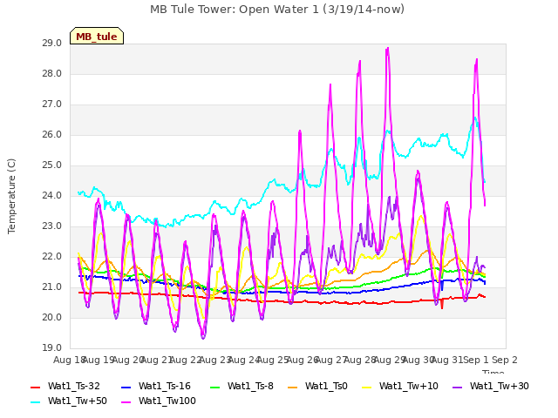Select legend label Wat1_Tw+10

(x=409, y=387)
